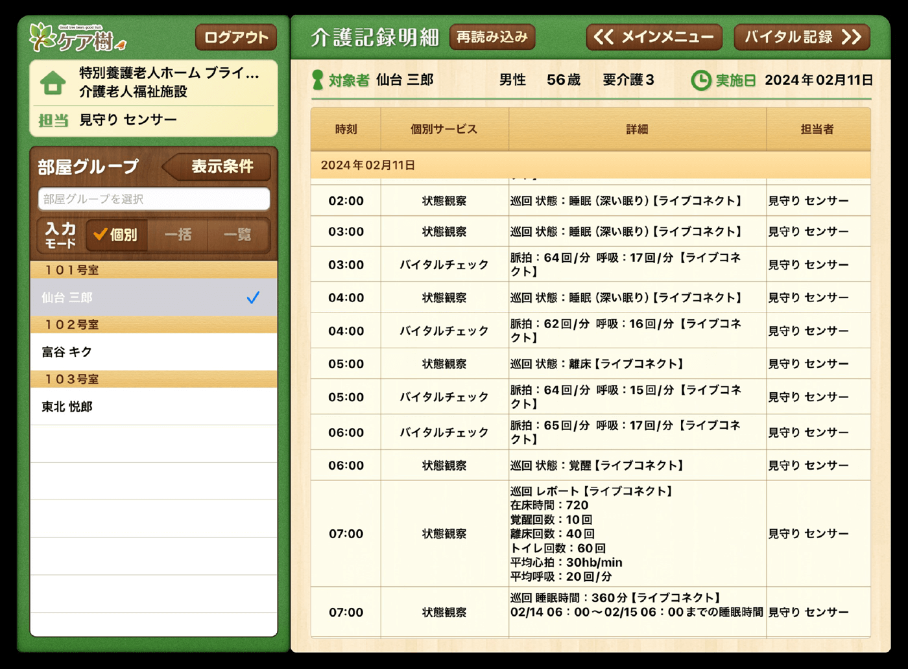Click the checkmark icon inside 個別 mode
Viewport: 908px width, 669px height.
coord(99,235)
